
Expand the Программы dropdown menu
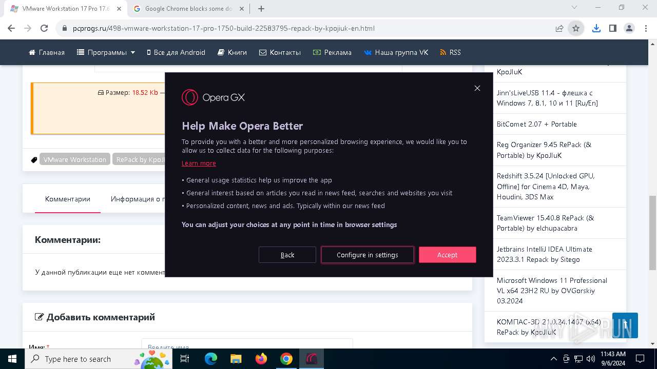[106, 52]
